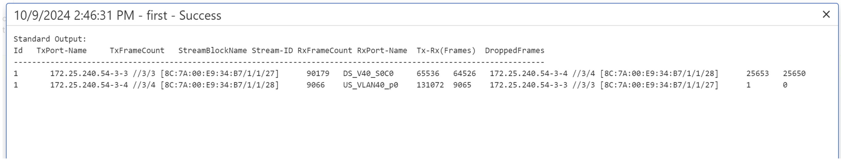The height and width of the screenshot is (160, 841).
Task: Close the first Success output dialog
Action: tap(826, 14)
